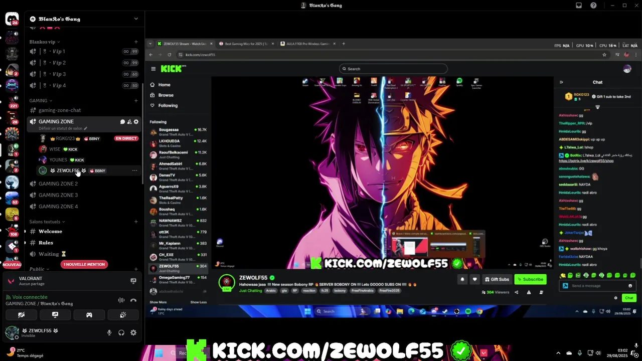Image resolution: width=642 pixels, height=361 pixels.
Task: Open Discord user settings gear
Action: coord(133,332)
